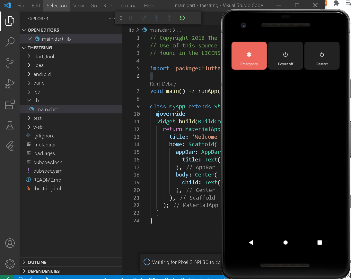Open the Explorer view in activity bar
This screenshot has height=279, width=351.
[10, 21]
